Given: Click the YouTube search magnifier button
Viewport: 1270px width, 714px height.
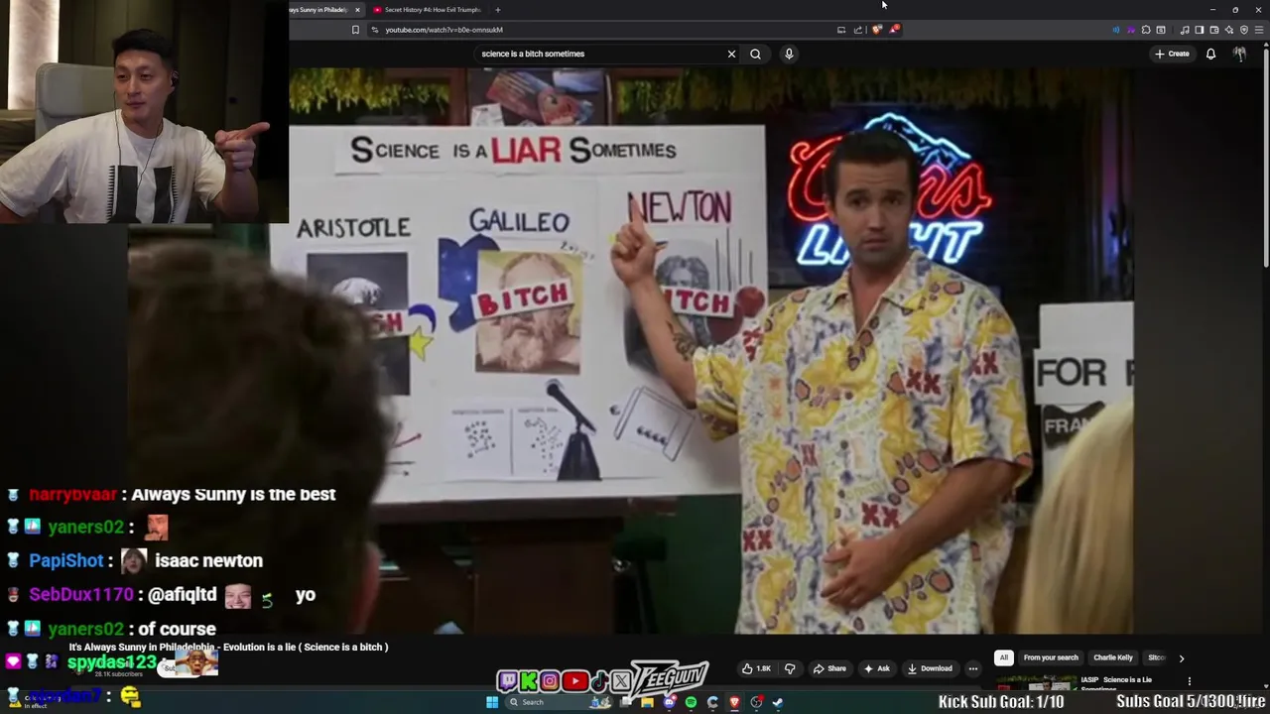Looking at the screenshot, I should coord(755,54).
